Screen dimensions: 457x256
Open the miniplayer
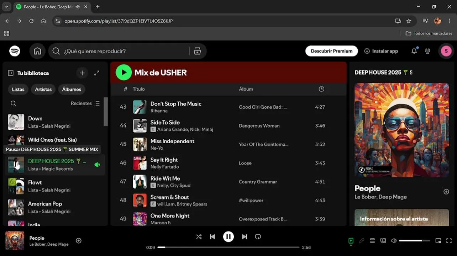[438, 241]
